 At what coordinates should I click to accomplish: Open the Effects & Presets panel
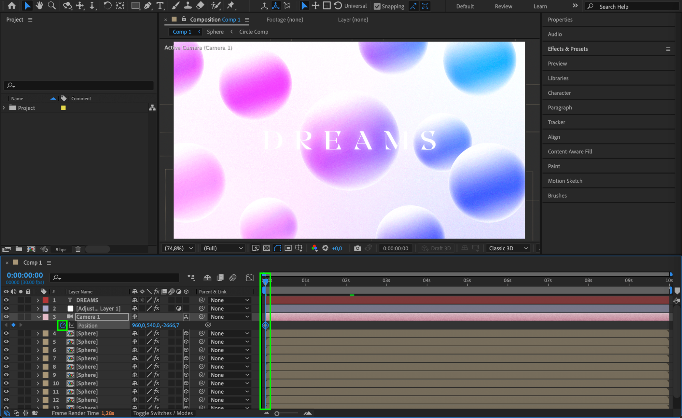click(x=568, y=49)
